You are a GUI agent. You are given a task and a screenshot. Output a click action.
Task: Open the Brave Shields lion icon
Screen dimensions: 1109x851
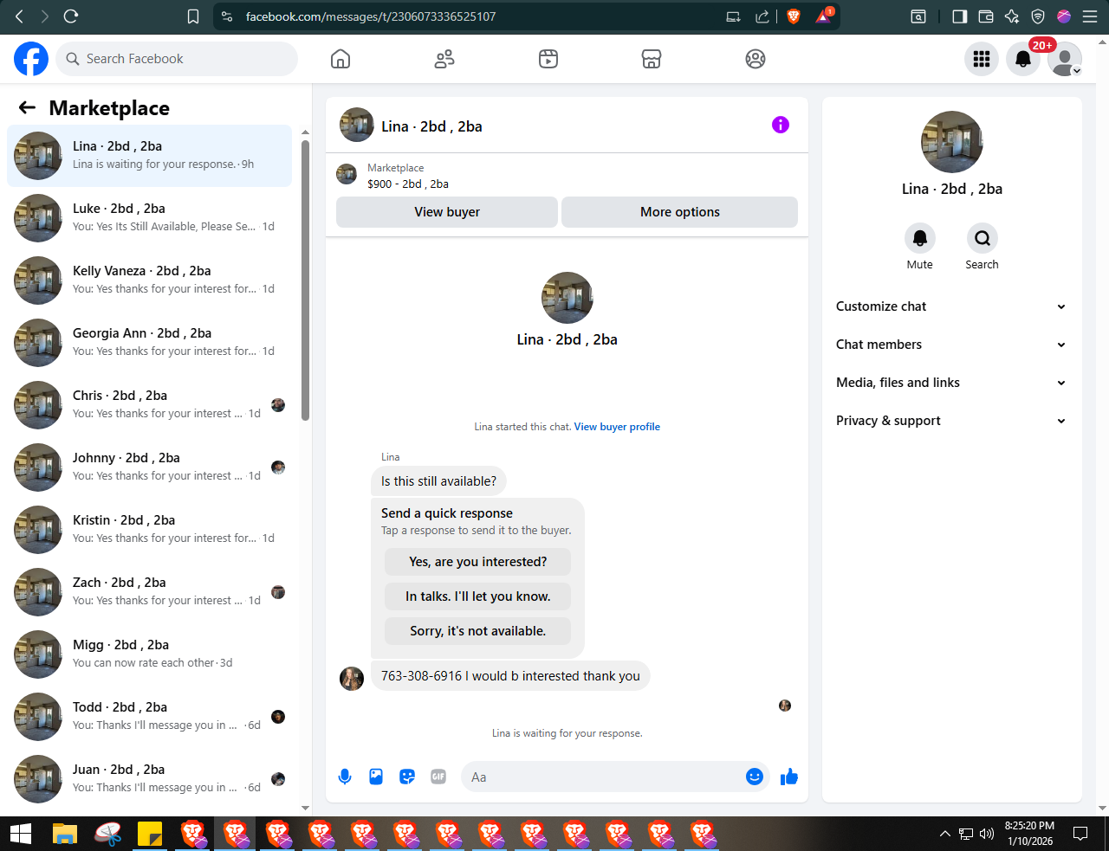click(x=793, y=16)
